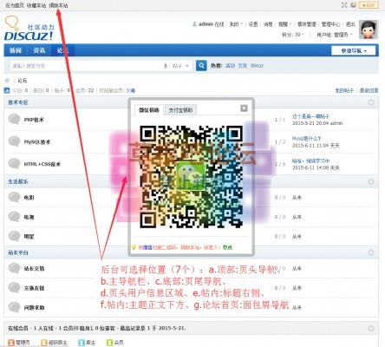Click the 捐助本站 link
The image size is (385, 347).
(58, 5)
